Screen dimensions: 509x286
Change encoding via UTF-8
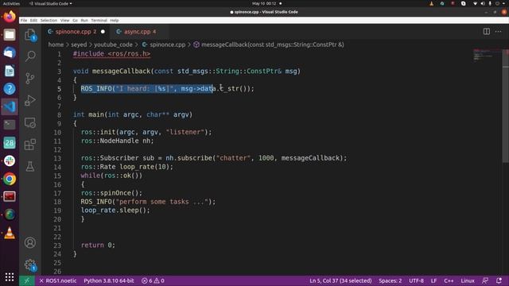pyautogui.click(x=416, y=280)
